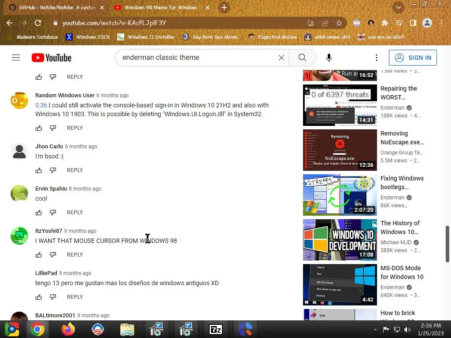Open 'The History of Windows 10' thumbnail
This screenshot has height=338, width=451.
(x=340, y=240)
